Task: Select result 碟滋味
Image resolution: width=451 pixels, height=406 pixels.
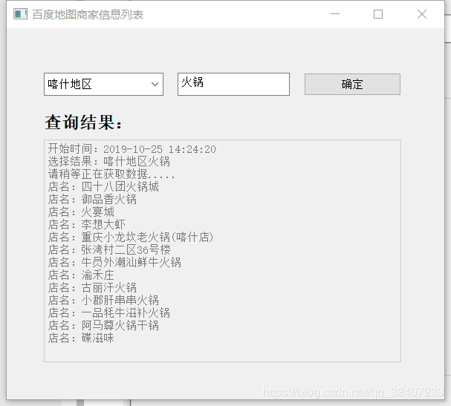Action: (81, 338)
